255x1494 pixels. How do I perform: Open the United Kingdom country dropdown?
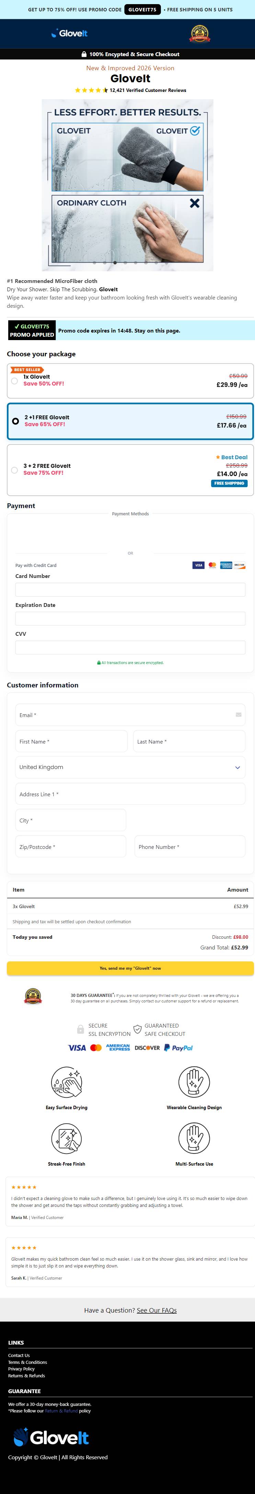(x=130, y=767)
